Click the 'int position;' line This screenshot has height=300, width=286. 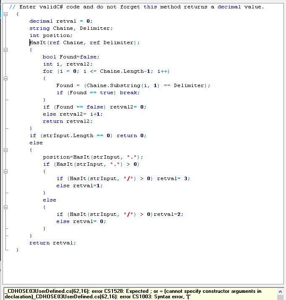(51, 36)
